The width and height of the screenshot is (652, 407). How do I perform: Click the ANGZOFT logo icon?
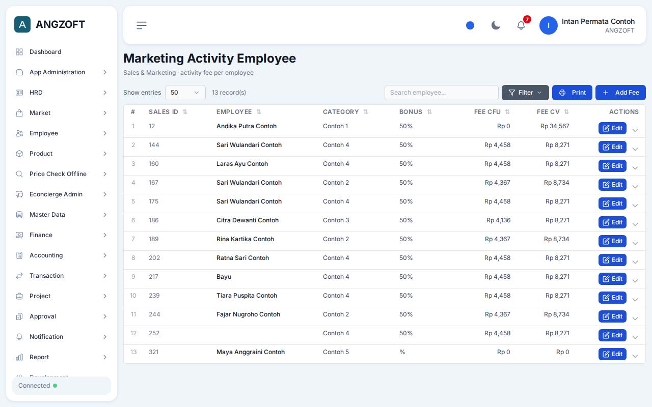click(22, 24)
